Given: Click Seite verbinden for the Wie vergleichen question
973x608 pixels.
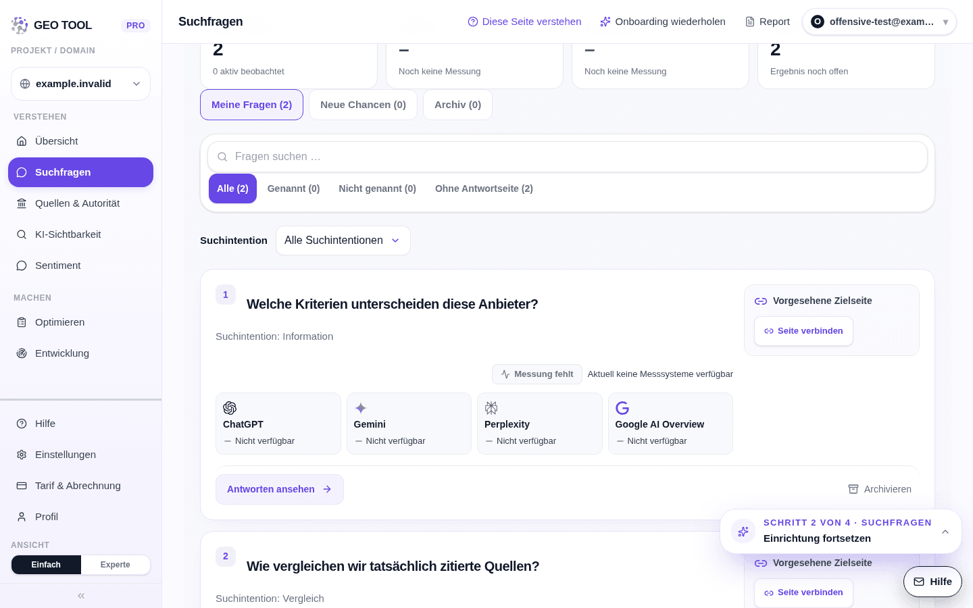Looking at the screenshot, I should [803, 592].
